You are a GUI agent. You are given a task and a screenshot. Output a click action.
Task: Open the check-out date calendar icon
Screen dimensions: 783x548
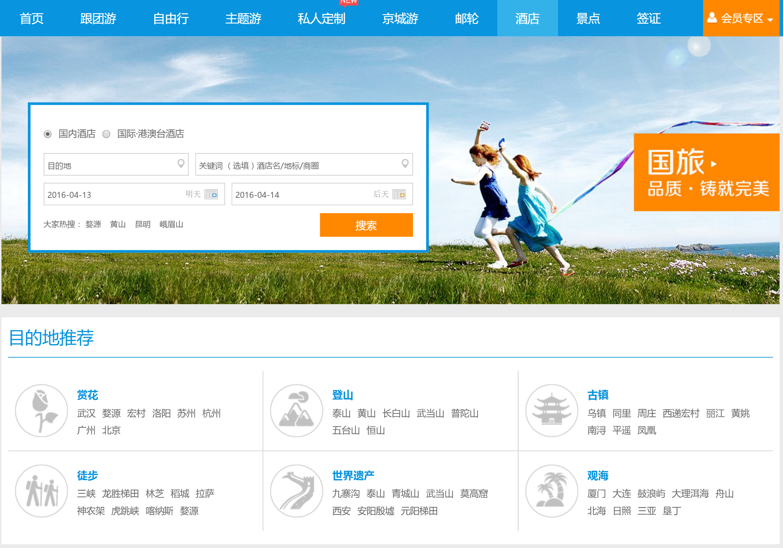click(399, 194)
